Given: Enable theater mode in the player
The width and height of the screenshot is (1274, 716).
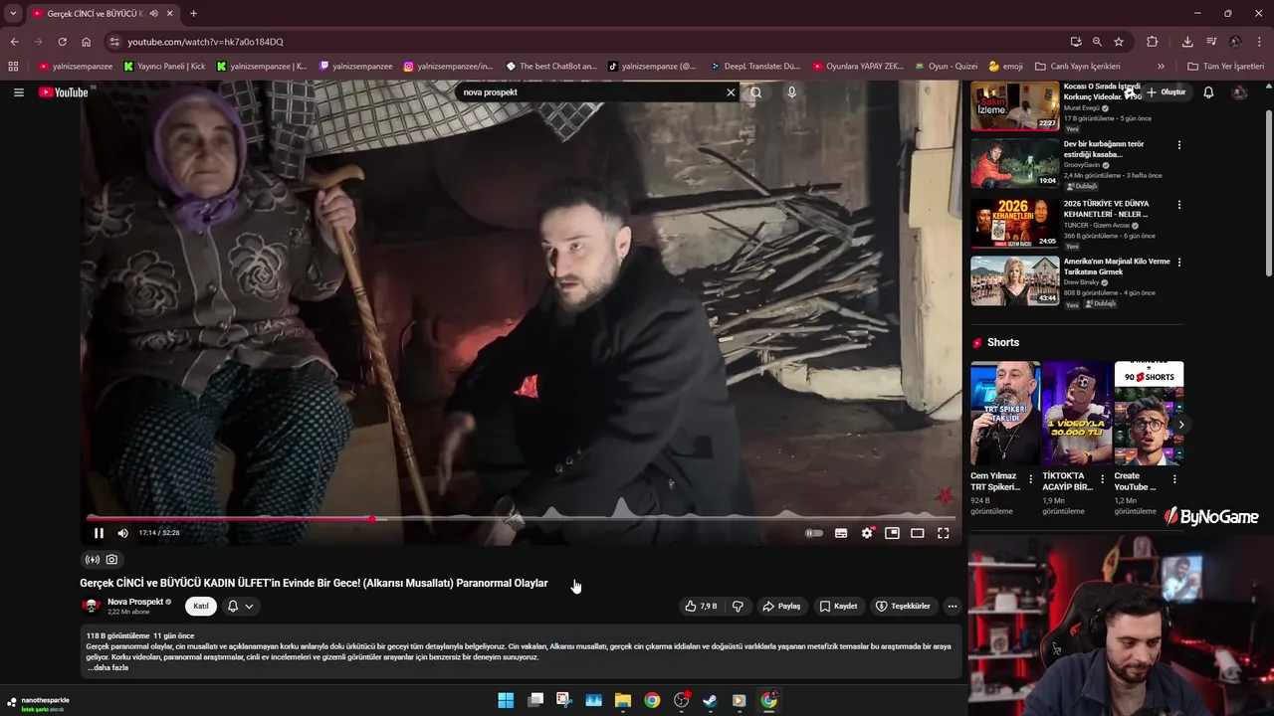Looking at the screenshot, I should (x=918, y=533).
